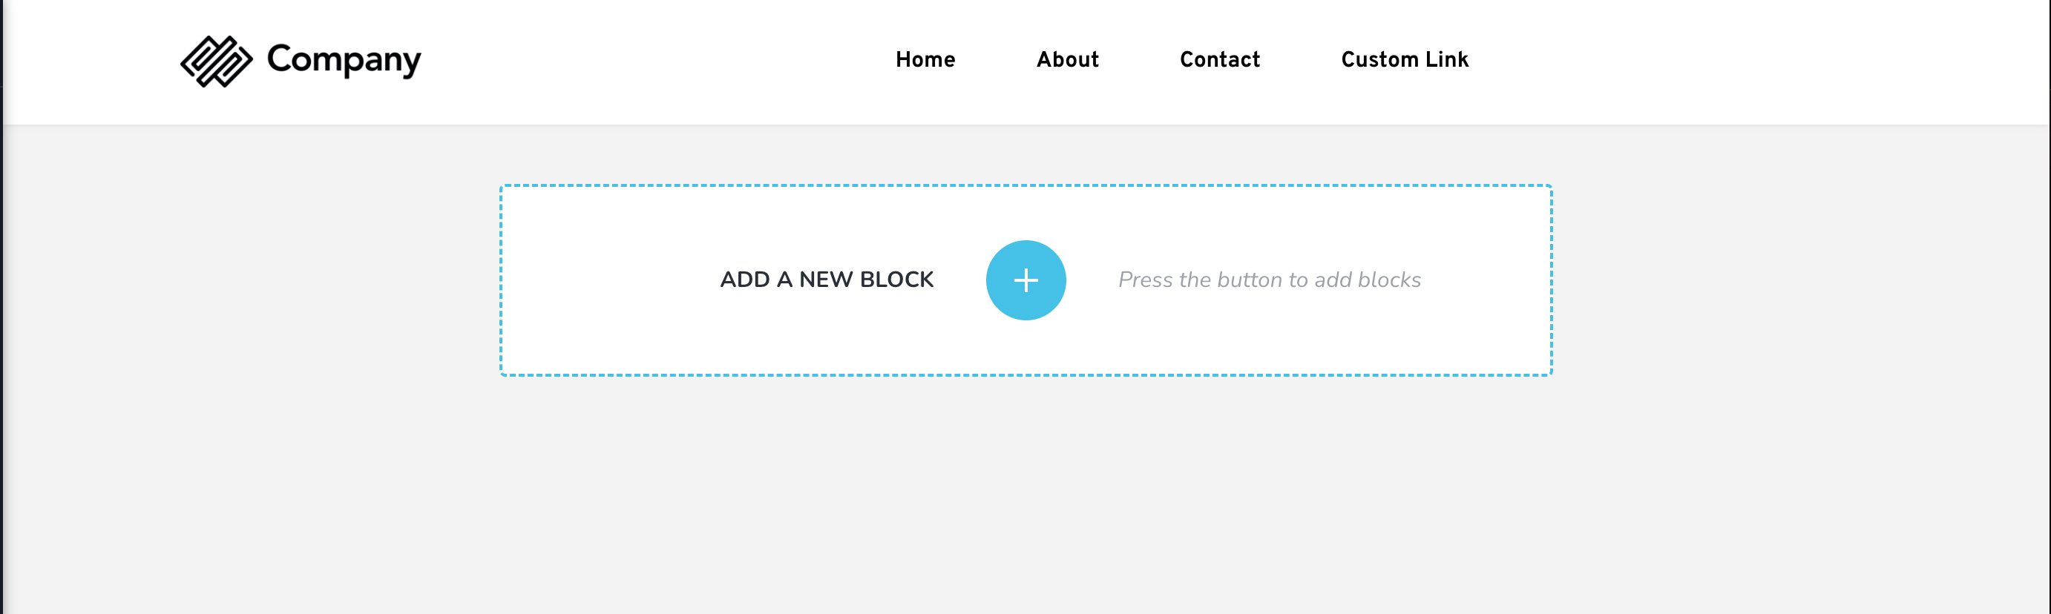Click blank white space in the header bar
Screen dimensions: 2051x614
(637, 59)
